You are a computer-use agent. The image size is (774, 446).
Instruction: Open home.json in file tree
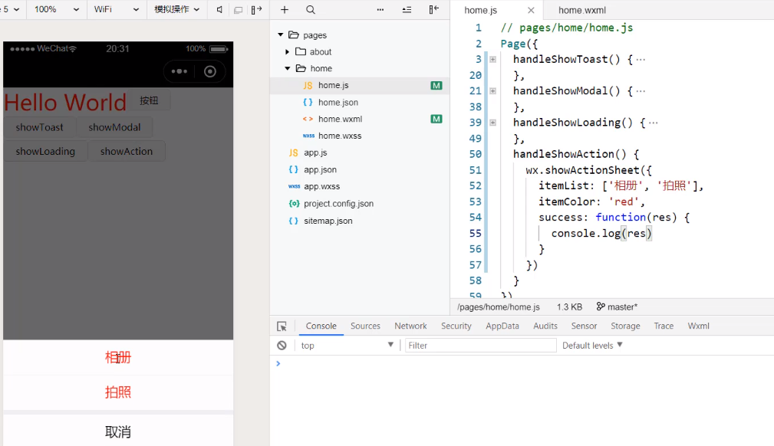tap(338, 102)
